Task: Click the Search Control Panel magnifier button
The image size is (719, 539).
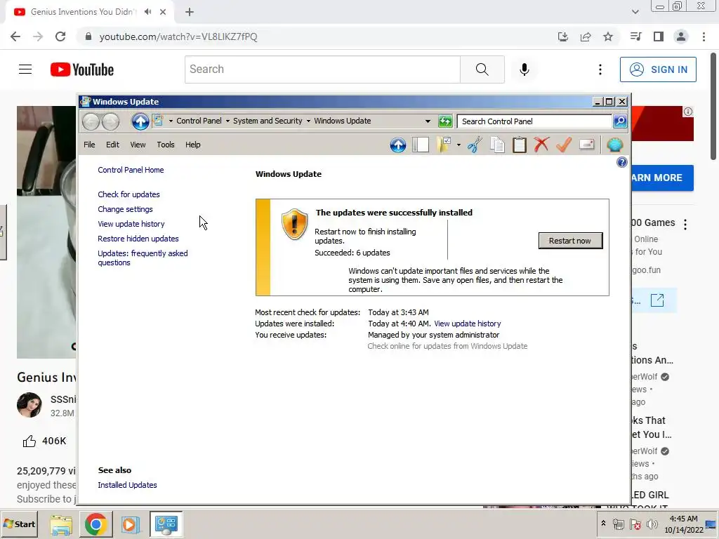Action: pyautogui.click(x=620, y=121)
